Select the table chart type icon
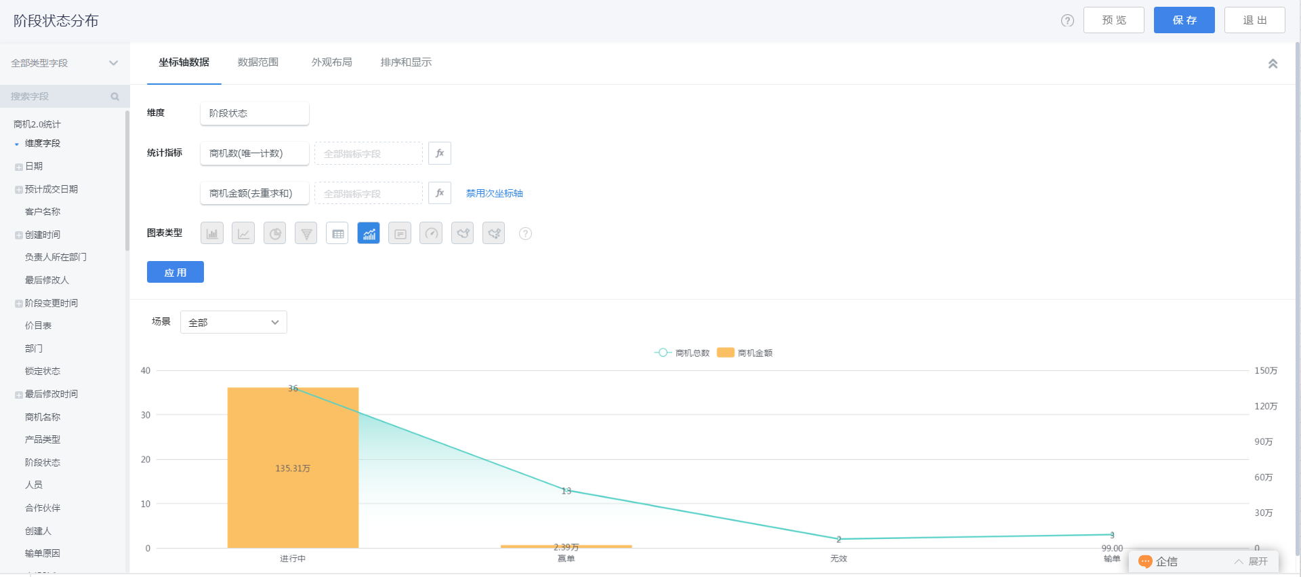 point(337,233)
